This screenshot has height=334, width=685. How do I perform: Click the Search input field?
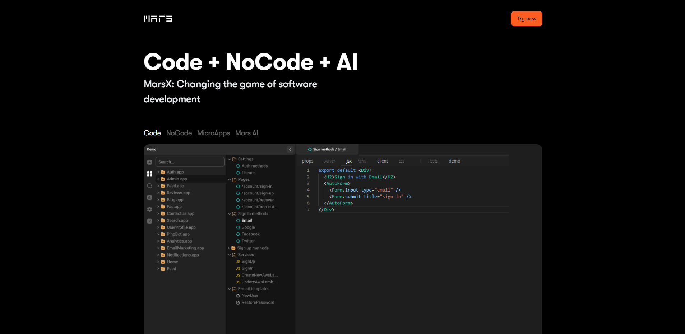point(190,162)
